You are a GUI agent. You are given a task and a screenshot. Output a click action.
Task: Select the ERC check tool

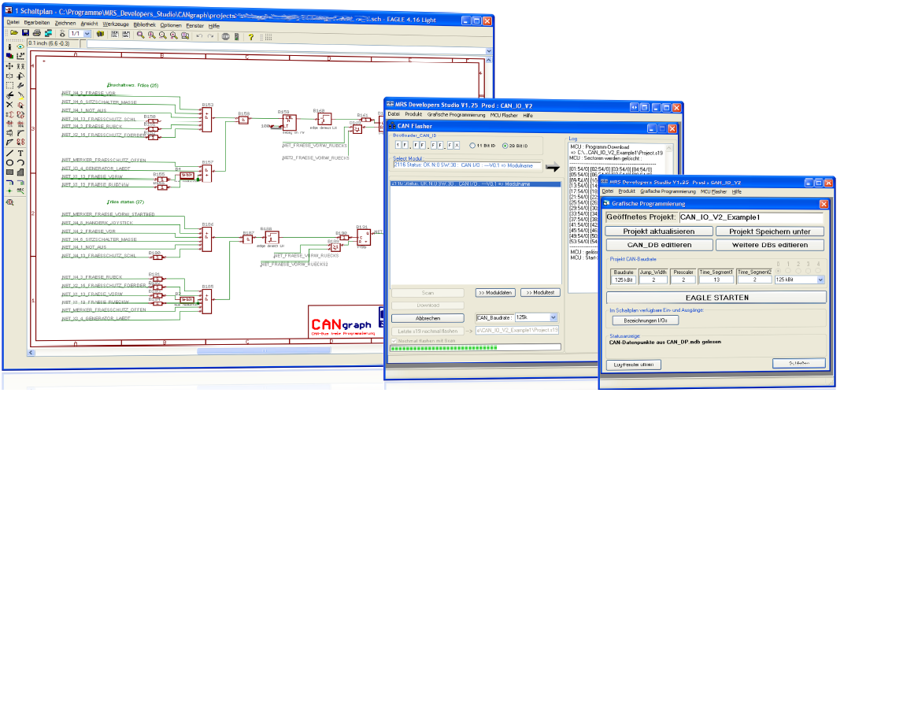click(9, 202)
